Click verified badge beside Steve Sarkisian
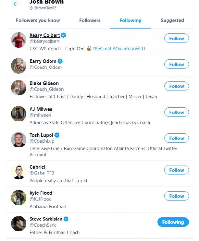 tap(66, 219)
